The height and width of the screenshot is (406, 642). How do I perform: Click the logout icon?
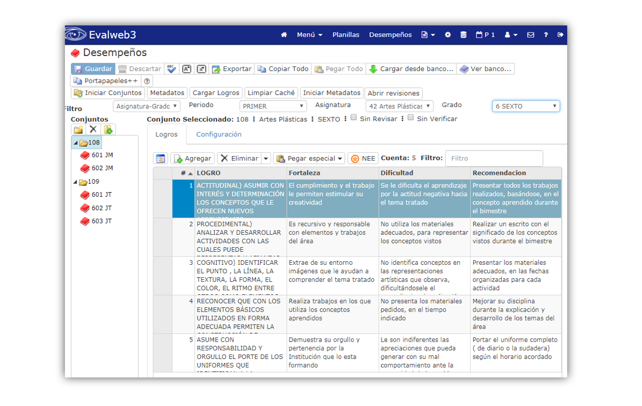[x=560, y=35]
